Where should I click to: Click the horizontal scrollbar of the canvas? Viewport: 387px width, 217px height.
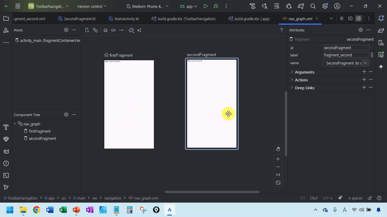pos(212,192)
